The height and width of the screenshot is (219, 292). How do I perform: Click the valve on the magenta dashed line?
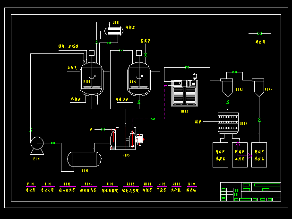coord(153,119)
